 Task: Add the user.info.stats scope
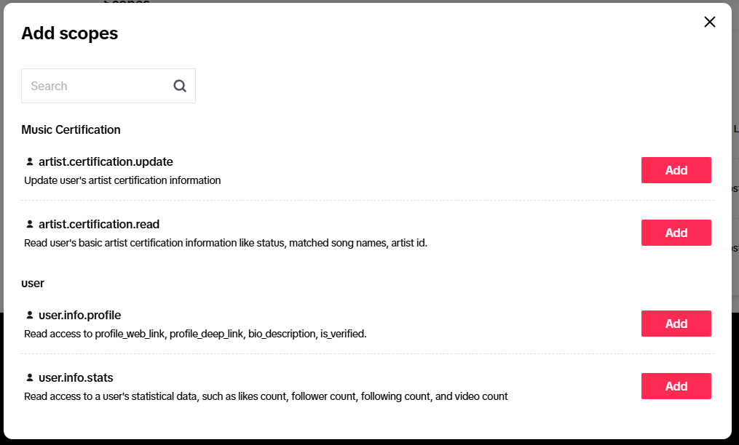point(676,386)
